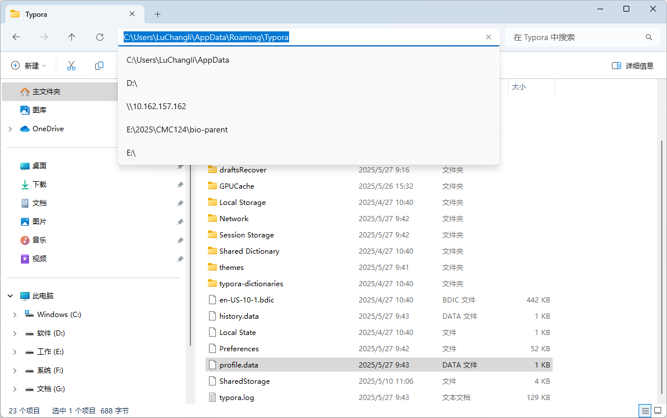Select suggestion E:\2025\CMC124\bio-parent
This screenshot has height=418, width=667.
[308, 129]
